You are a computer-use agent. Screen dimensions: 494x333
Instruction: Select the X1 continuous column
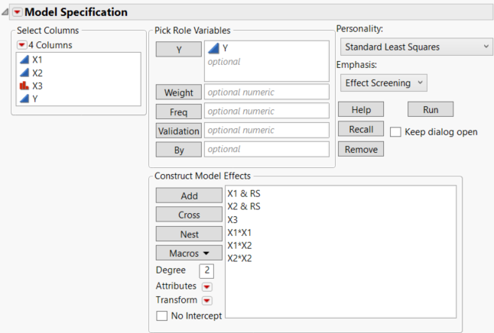pyautogui.click(x=37, y=60)
